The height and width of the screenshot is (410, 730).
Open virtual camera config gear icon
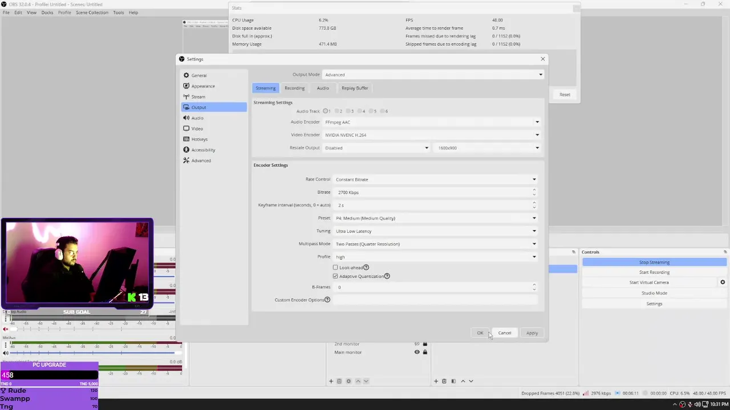723,282
